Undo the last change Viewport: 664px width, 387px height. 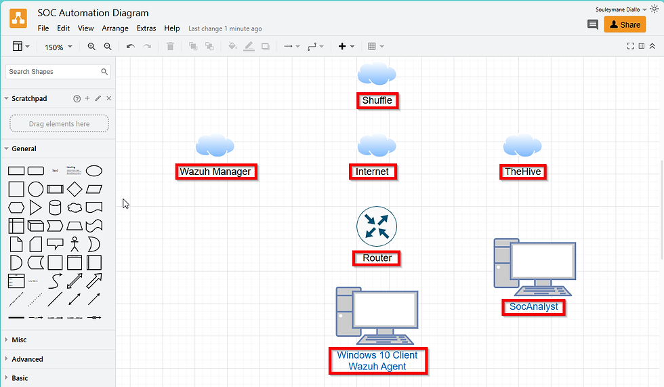[x=130, y=47]
